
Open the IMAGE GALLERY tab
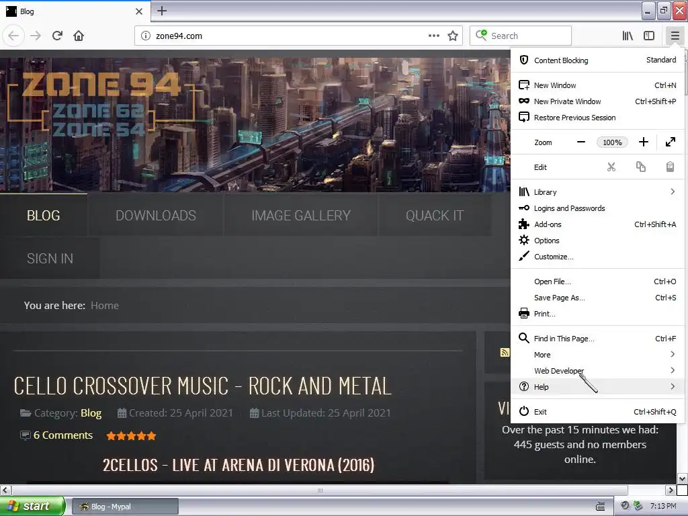(x=301, y=216)
